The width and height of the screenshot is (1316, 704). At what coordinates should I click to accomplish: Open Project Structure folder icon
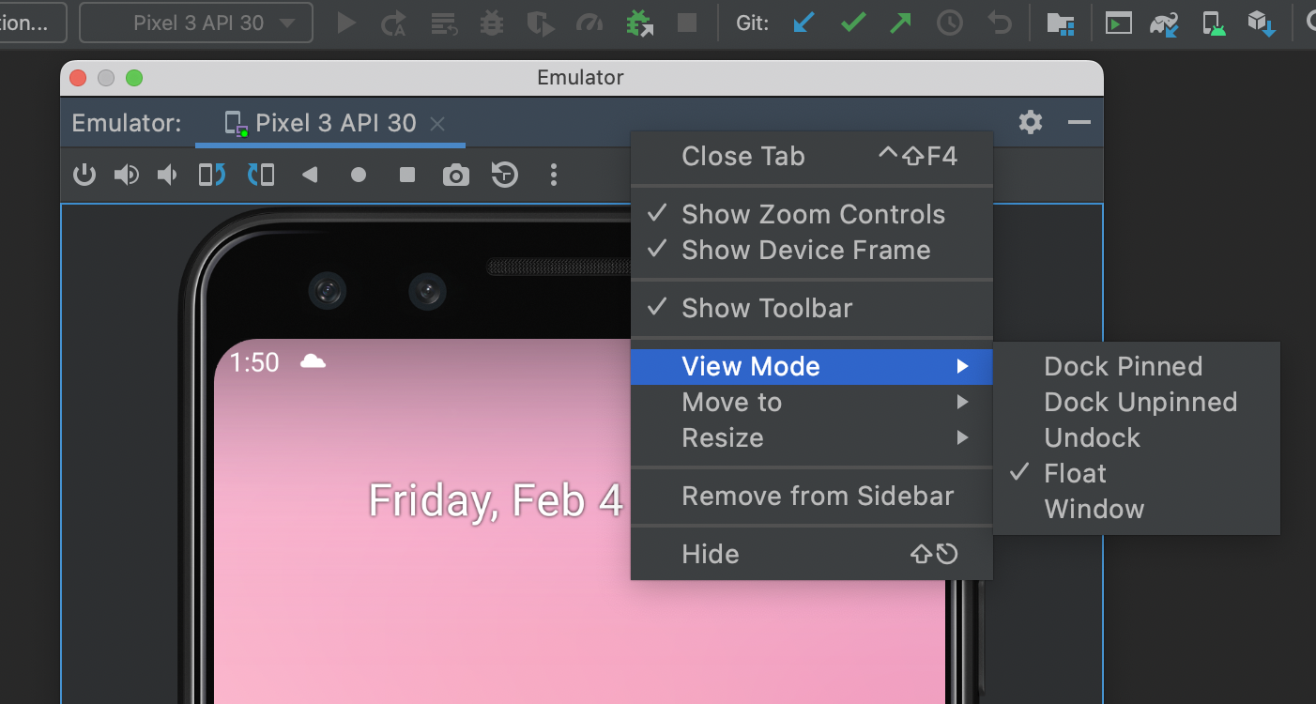point(1061,23)
